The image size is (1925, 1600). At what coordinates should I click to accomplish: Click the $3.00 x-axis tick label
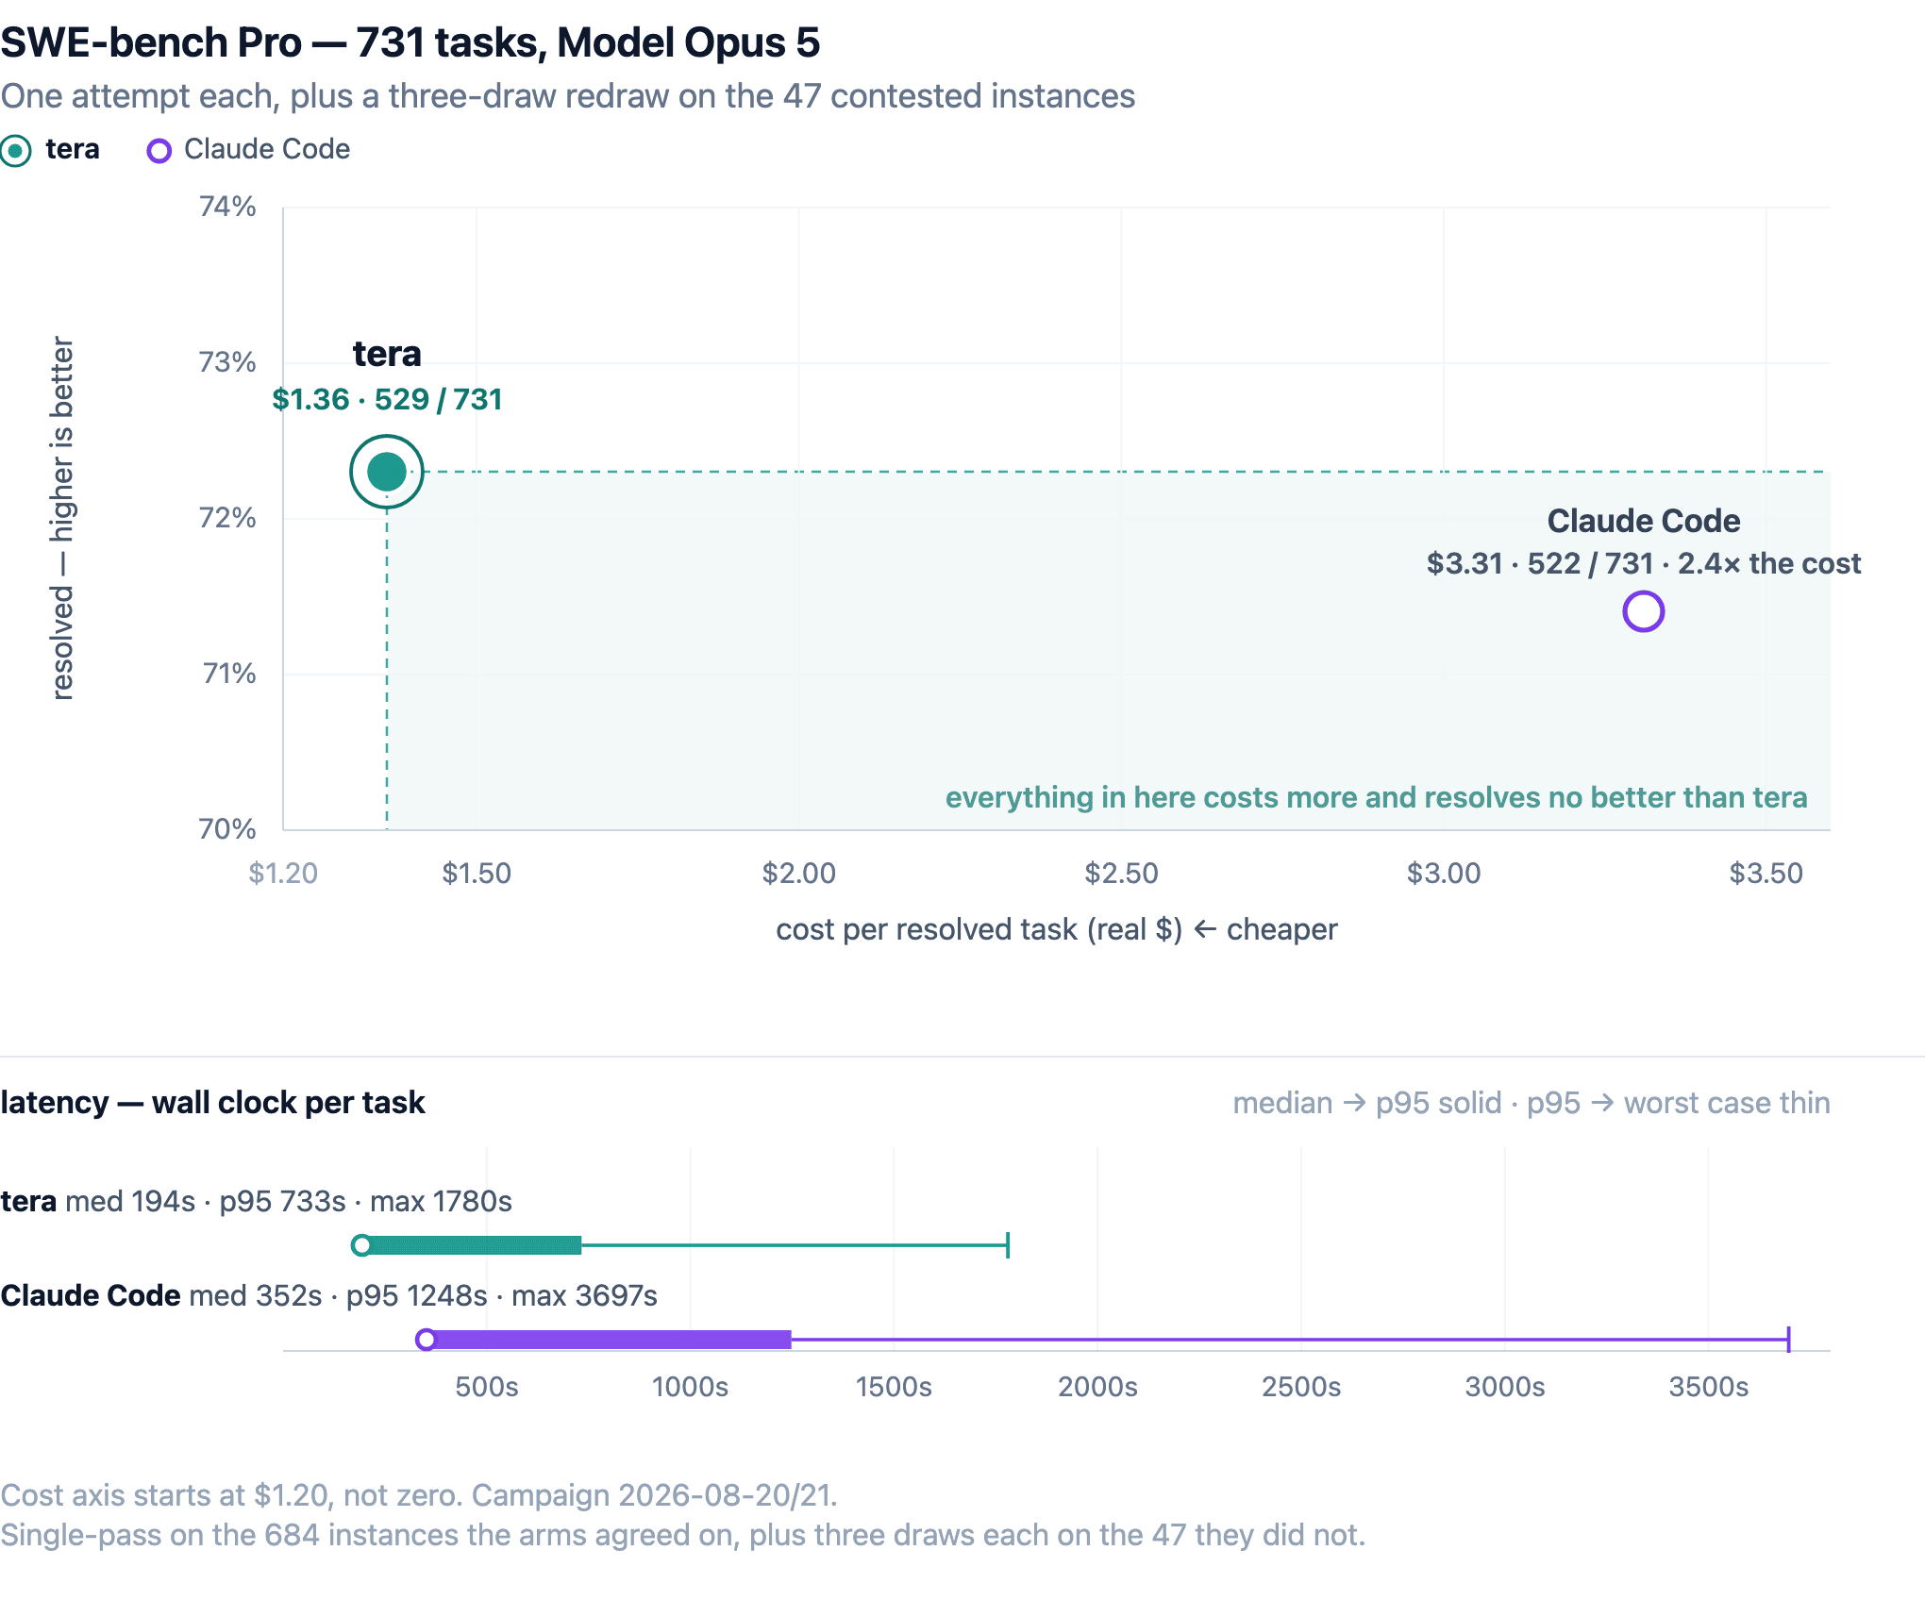(x=1444, y=874)
